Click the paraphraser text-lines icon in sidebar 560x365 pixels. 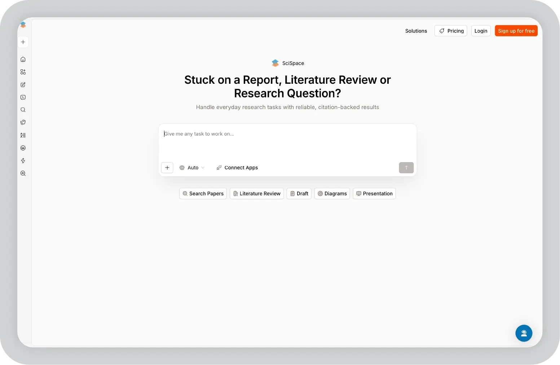point(23,135)
